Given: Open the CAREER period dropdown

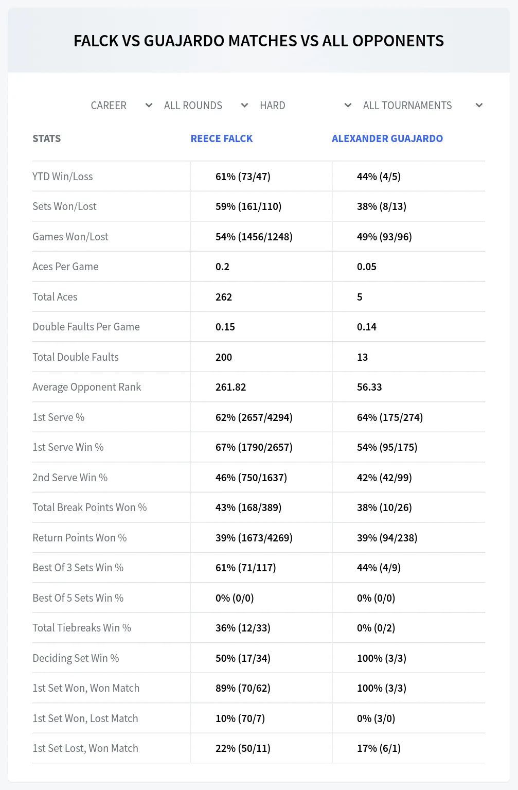Looking at the screenshot, I should 121,106.
